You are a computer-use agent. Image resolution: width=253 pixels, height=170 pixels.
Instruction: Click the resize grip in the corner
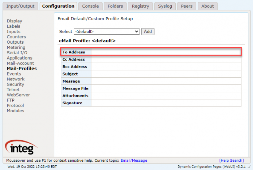[x=249, y=167]
